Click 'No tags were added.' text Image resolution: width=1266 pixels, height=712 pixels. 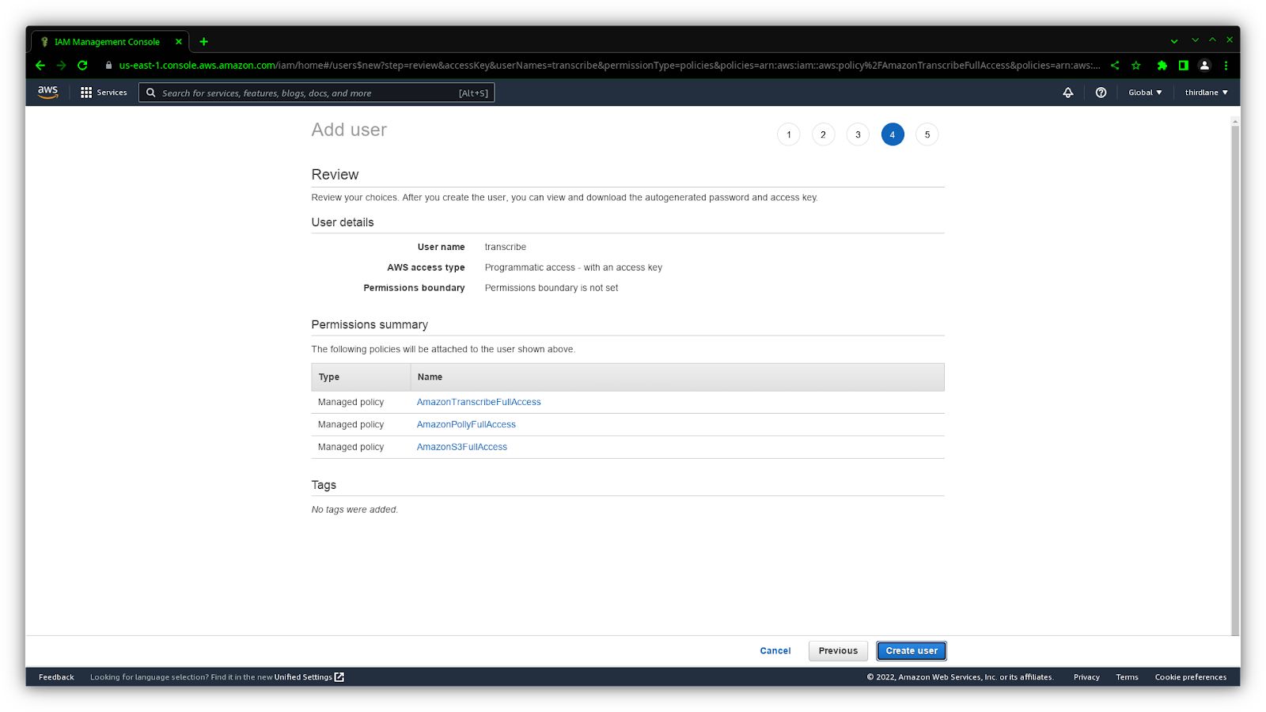tap(354, 509)
